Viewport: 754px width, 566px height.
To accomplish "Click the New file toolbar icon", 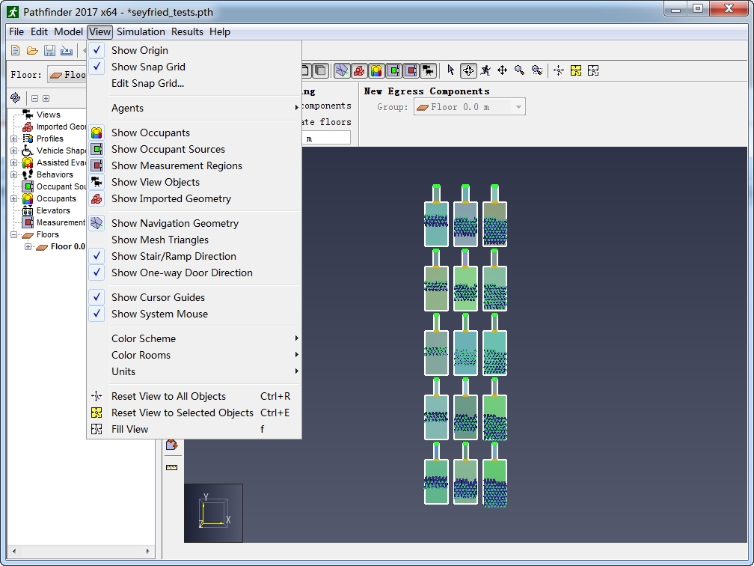I will coord(16,50).
